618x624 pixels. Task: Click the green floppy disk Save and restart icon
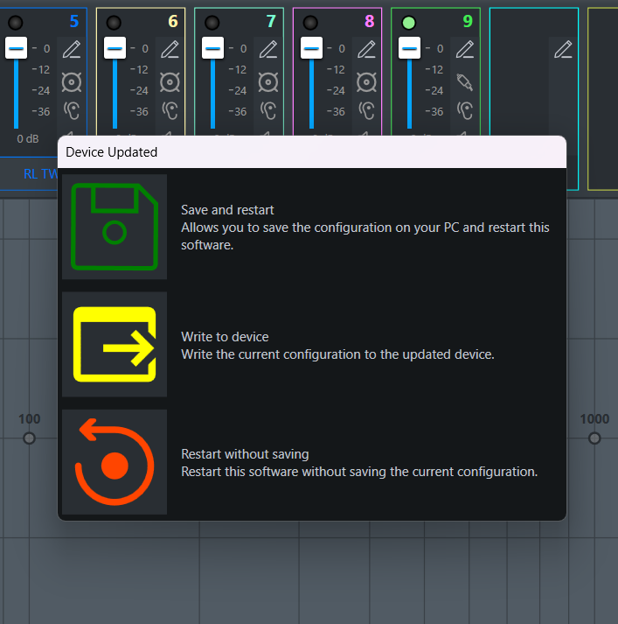(114, 227)
